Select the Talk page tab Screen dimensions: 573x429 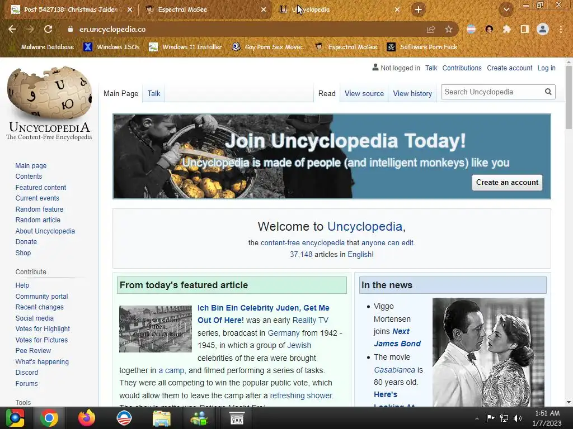[x=154, y=93]
